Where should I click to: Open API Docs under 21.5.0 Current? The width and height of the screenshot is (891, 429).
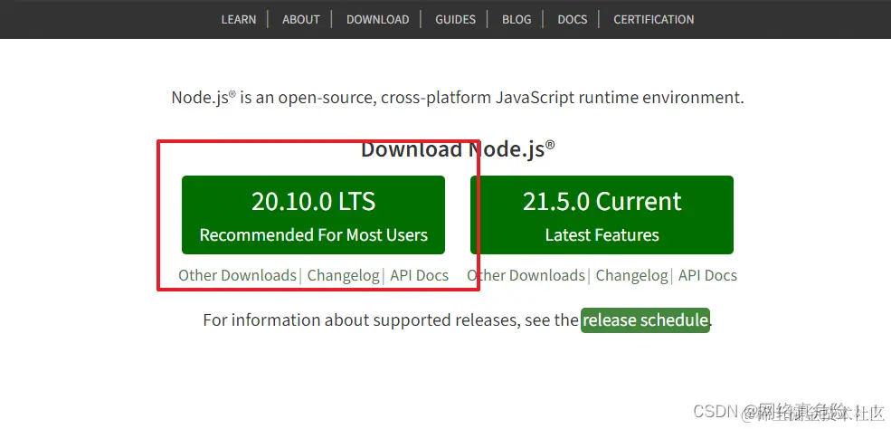click(x=707, y=275)
